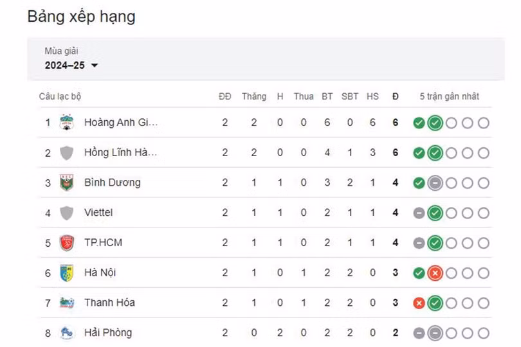The width and height of the screenshot is (521, 347).
Task: Click the Mùa giải season dropdown arrow
Action: 95,66
